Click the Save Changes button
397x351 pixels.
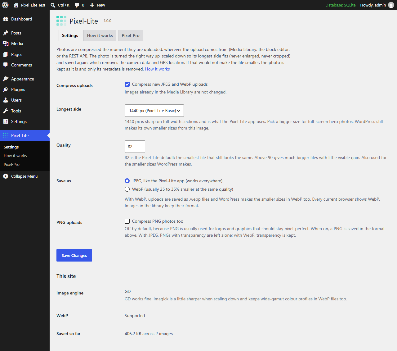pyautogui.click(x=74, y=255)
